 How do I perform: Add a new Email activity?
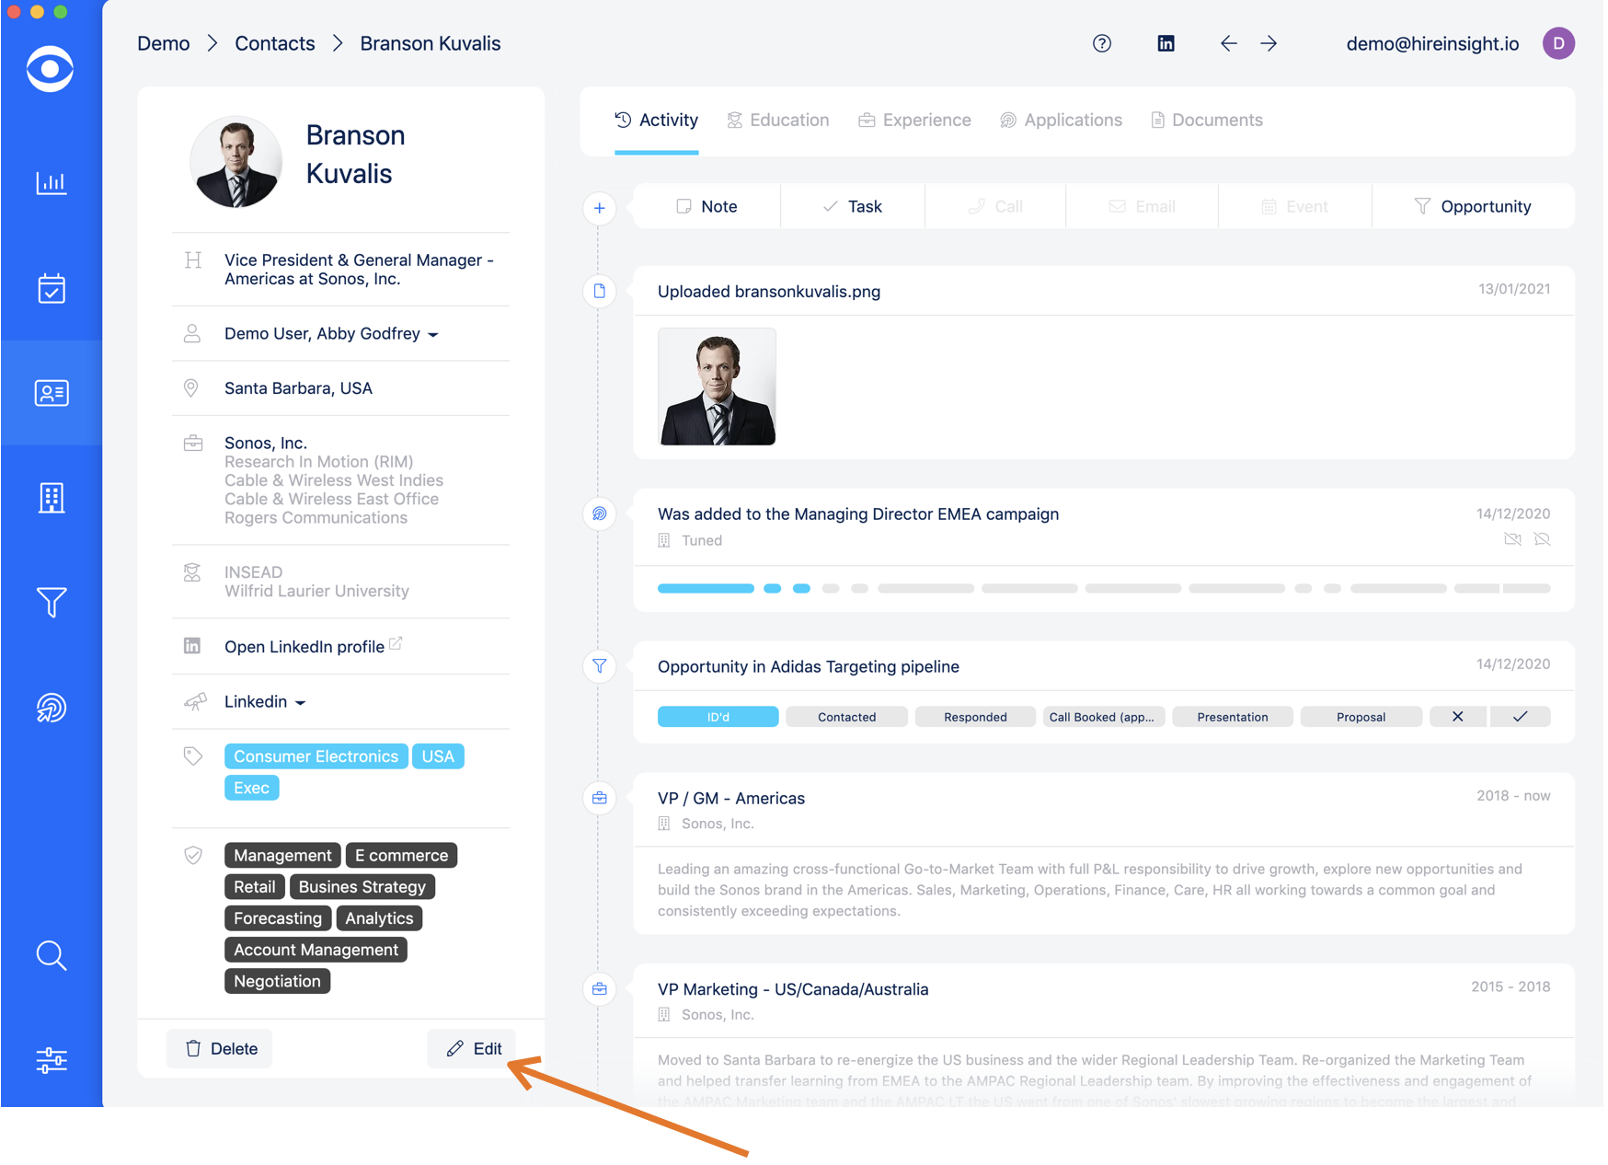point(1143,207)
